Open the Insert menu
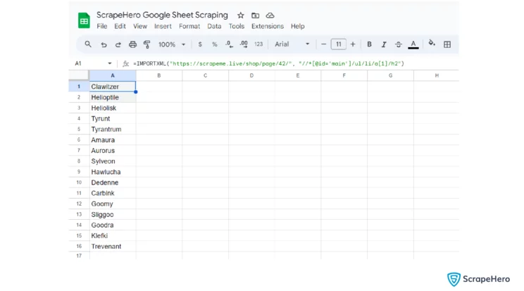 [163, 26]
